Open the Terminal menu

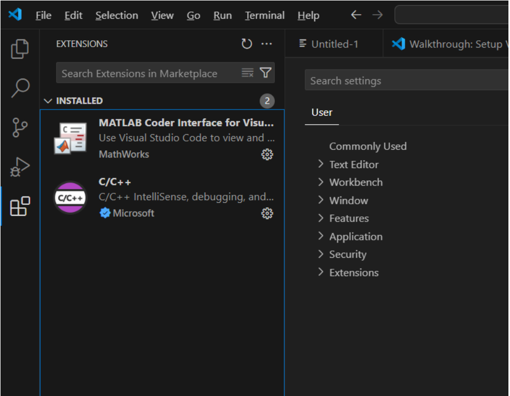click(x=265, y=15)
